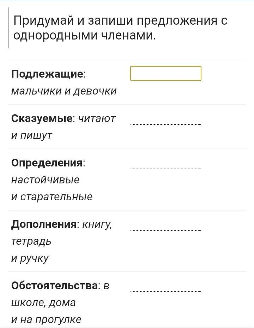Click the instruction heading Придумай и запиши предложения
The width and height of the screenshot is (254, 328).
coord(120,21)
